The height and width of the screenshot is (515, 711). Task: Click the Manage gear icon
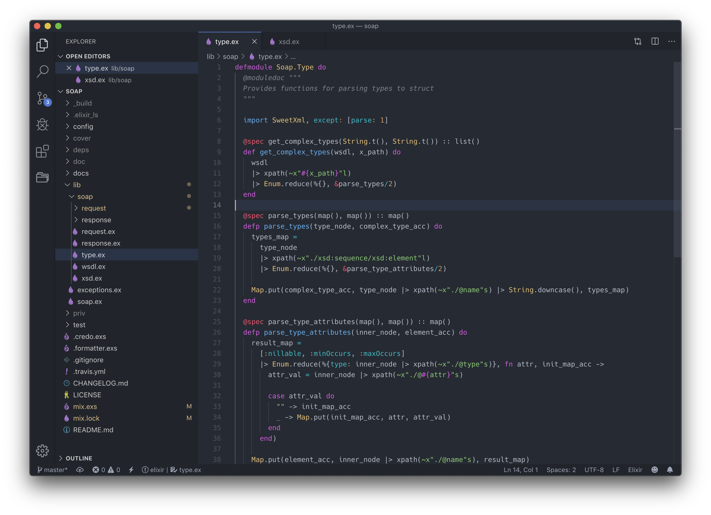(42, 451)
